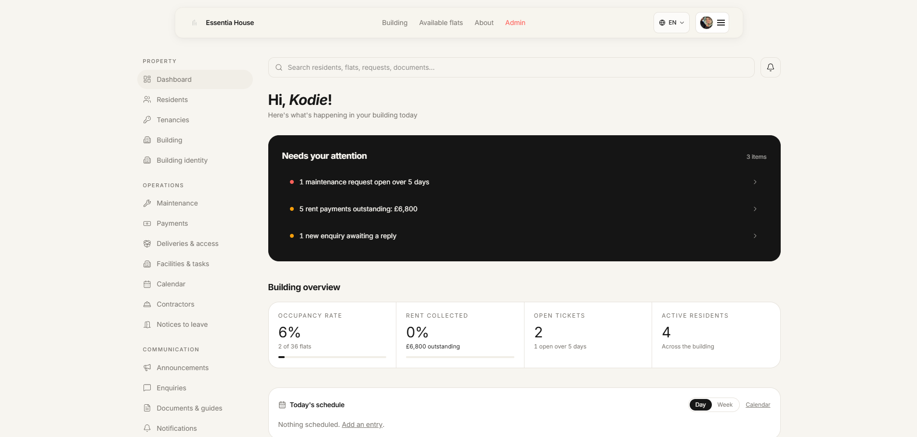Click the 'Hi, Kodie!' greeting
This screenshot has width=917, height=437.
coord(300,100)
